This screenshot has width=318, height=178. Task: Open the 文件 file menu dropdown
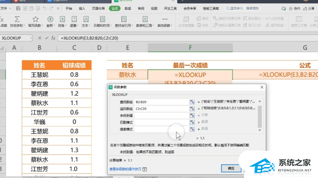coord(6,8)
